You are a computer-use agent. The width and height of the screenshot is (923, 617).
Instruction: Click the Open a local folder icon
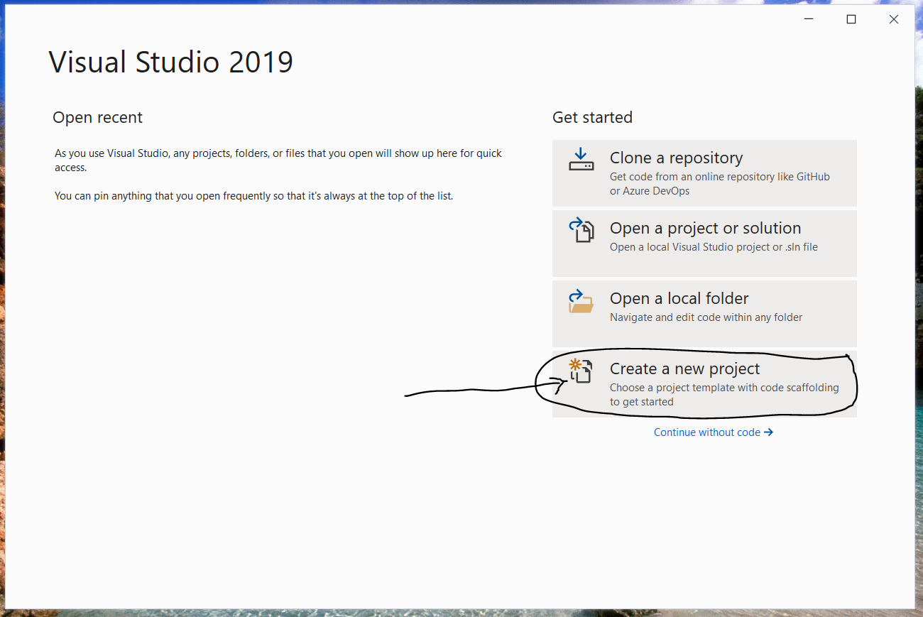pos(581,300)
